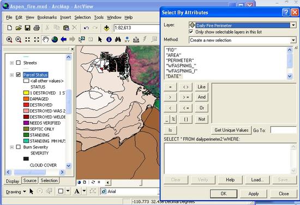This screenshot has width=300, height=205.
Task: Collapse the Burn Severity layer tree
Action: coord(11,147)
